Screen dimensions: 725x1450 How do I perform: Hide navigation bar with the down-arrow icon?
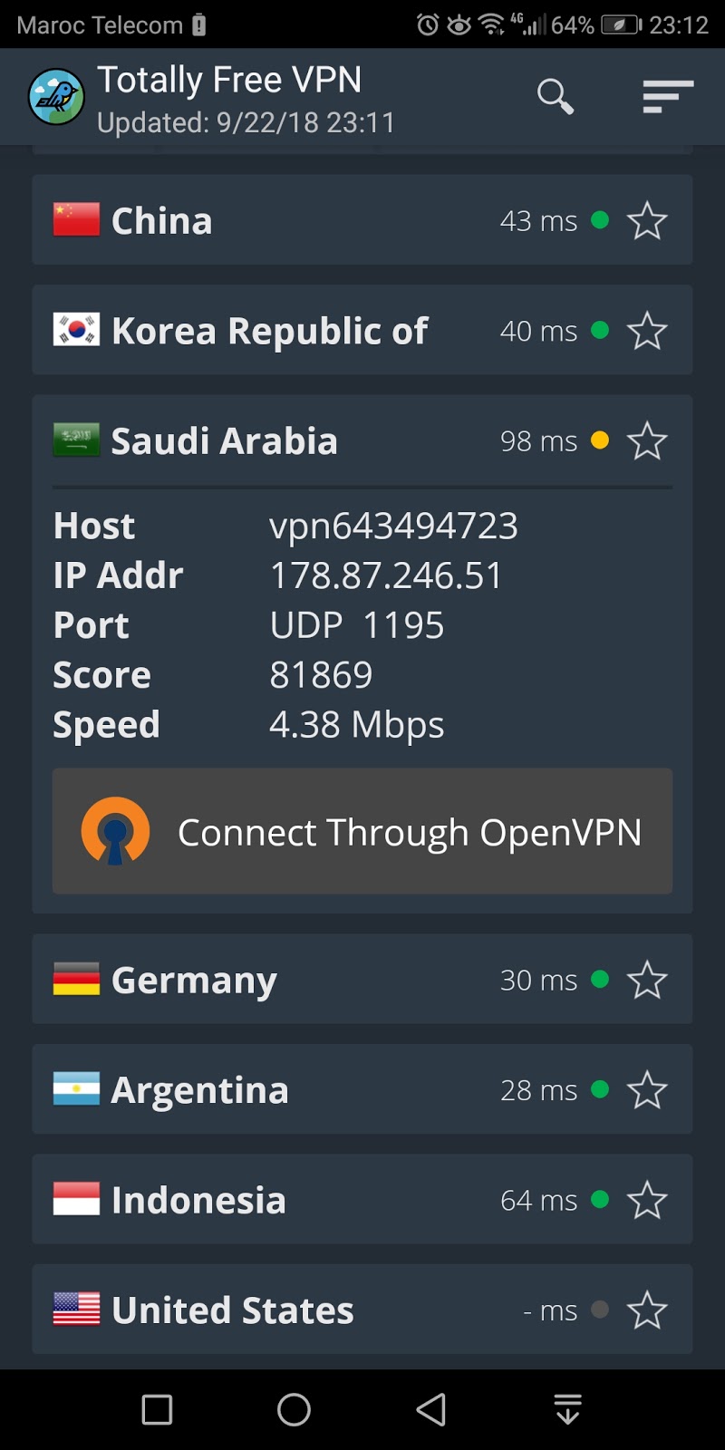pyautogui.click(x=567, y=1409)
